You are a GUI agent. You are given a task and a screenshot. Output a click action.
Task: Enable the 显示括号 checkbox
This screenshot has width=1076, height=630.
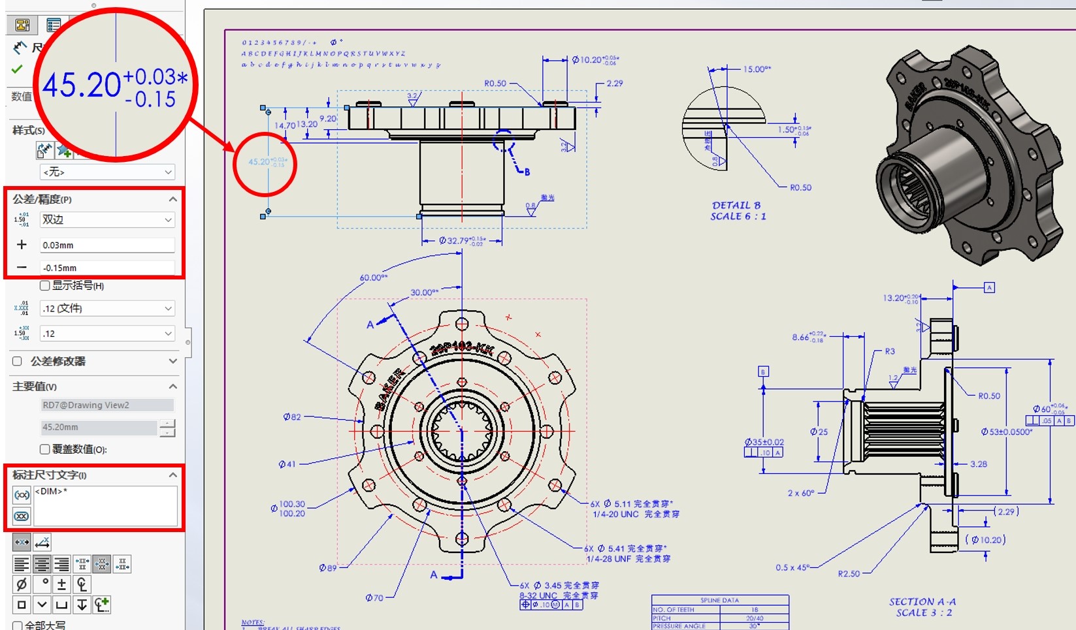44,285
